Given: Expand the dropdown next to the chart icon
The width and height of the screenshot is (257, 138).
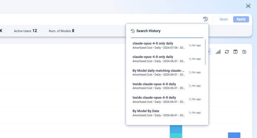Looking at the screenshot, I should pyautogui.click(x=209, y=52).
